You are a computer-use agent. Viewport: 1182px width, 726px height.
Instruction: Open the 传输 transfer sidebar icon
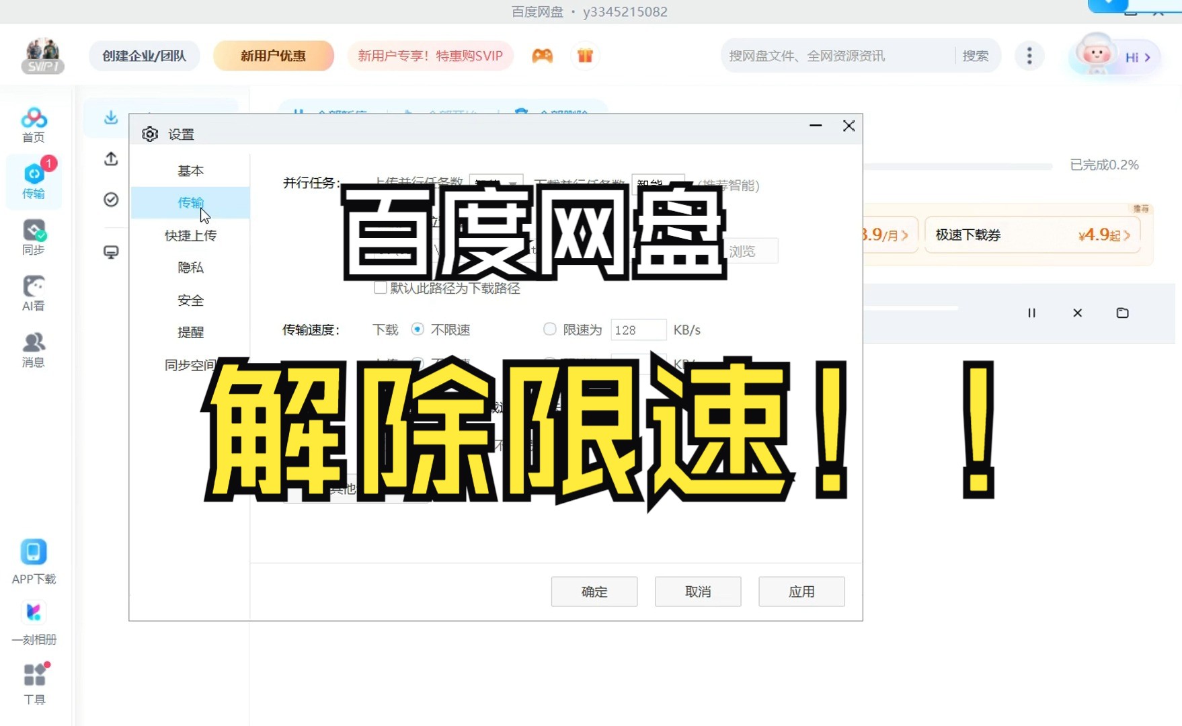[x=34, y=181]
